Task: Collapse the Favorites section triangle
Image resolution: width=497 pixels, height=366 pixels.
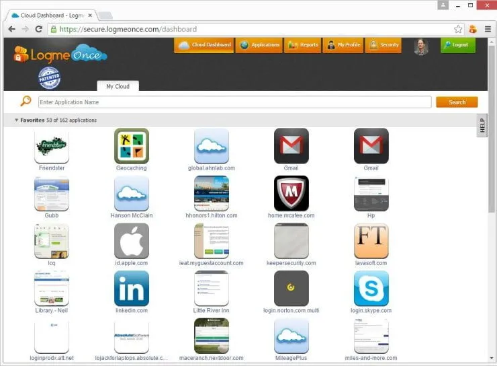Action: pos(17,120)
